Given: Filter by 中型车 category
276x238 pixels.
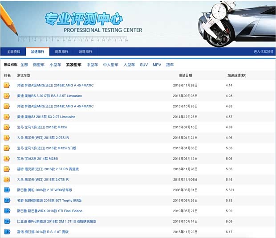Looking at the screenshot, I should [x=92, y=65].
